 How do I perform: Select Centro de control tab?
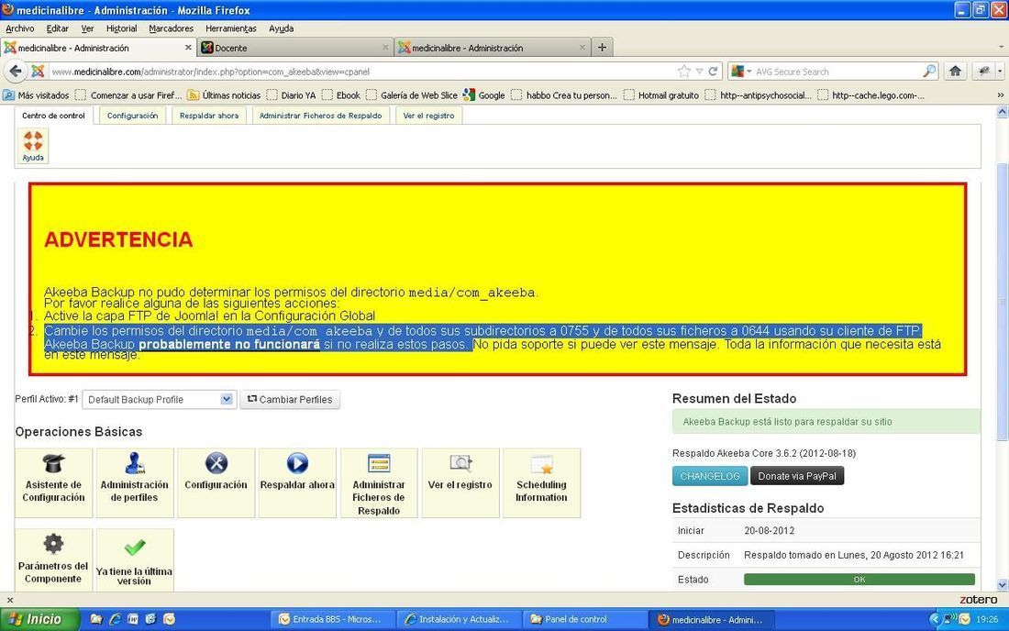[53, 116]
